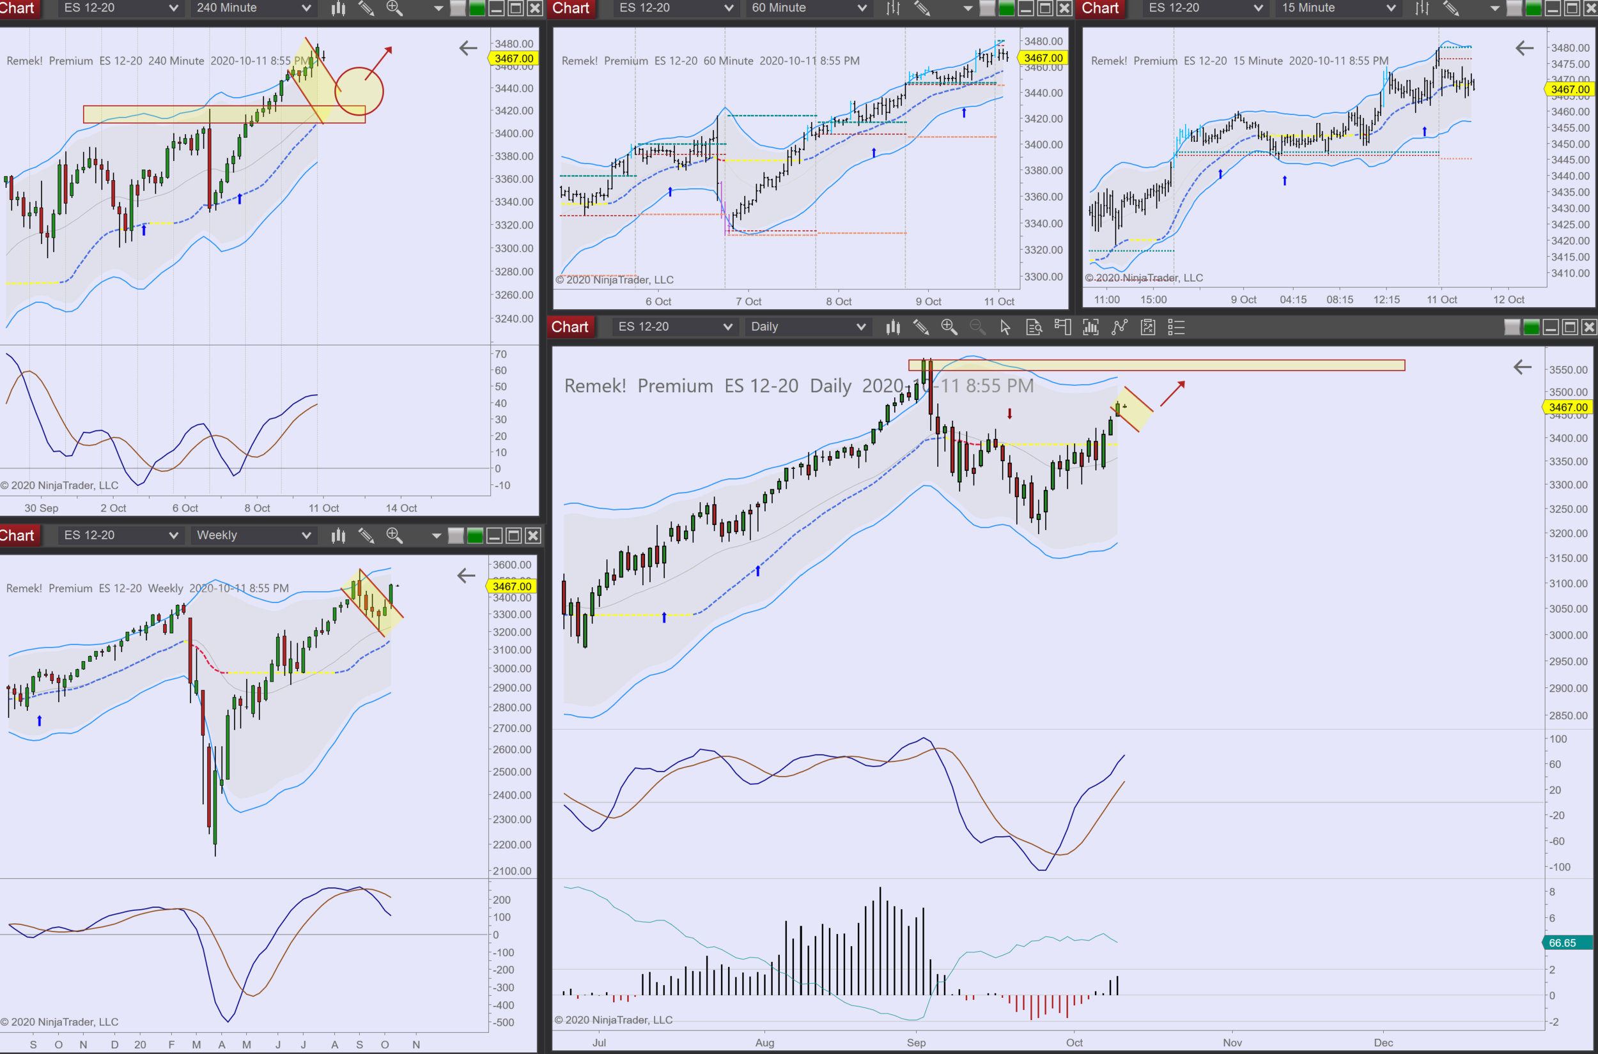
Task: Toggle the green link button on Daily chart
Action: tap(1532, 327)
